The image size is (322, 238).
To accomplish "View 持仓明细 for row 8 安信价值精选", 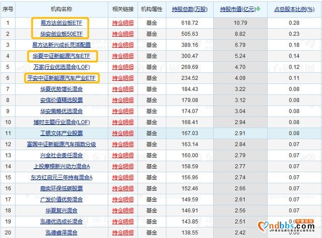I will (123, 100).
